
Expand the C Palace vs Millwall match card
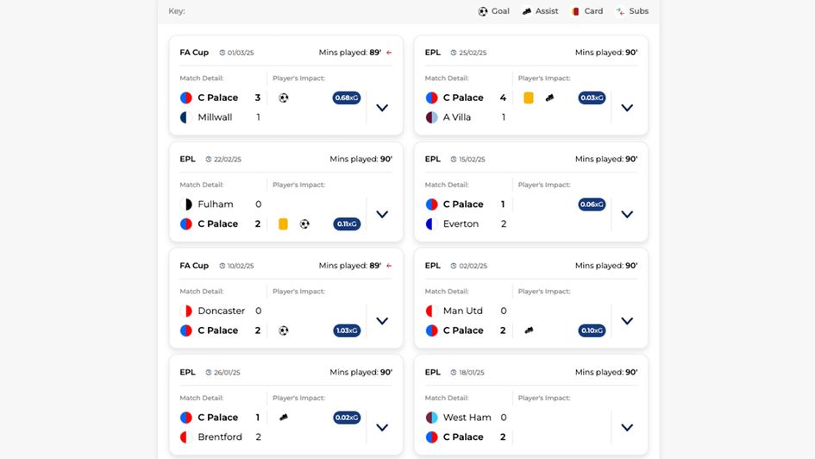coord(382,108)
